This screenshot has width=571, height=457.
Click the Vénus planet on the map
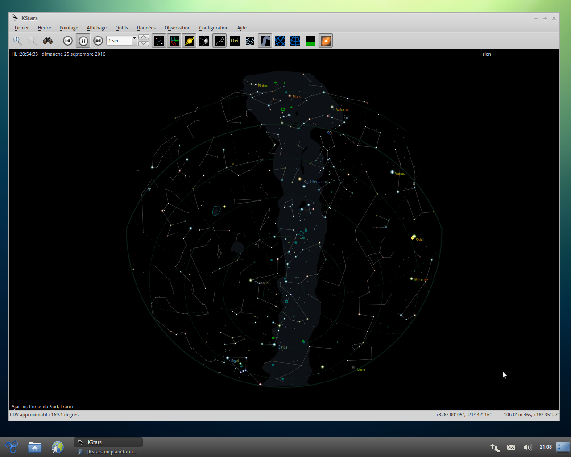coord(392,172)
